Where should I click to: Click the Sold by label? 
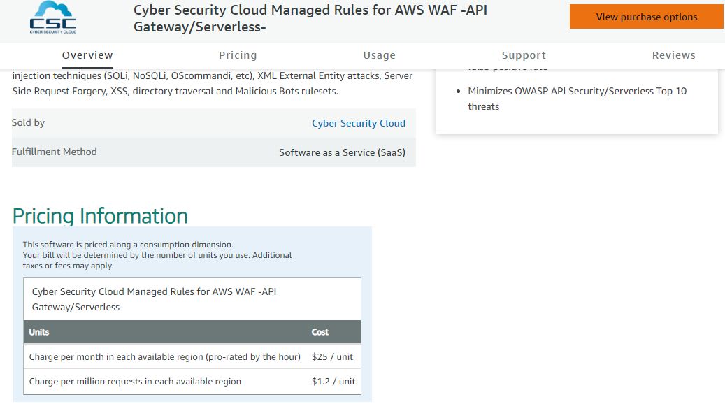click(x=28, y=122)
